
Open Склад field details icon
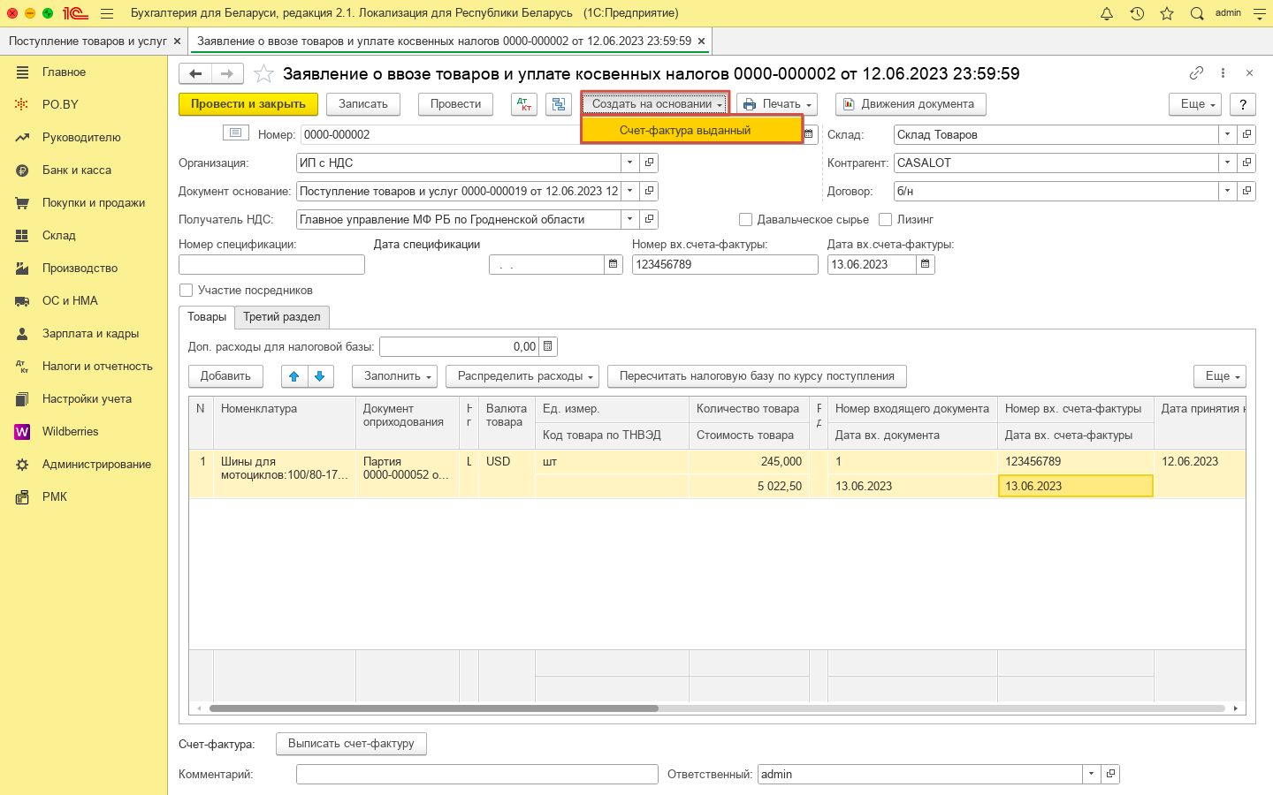click(1246, 134)
